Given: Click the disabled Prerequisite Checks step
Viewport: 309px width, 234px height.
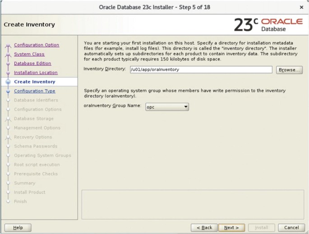Looking at the screenshot, I should point(36,174).
